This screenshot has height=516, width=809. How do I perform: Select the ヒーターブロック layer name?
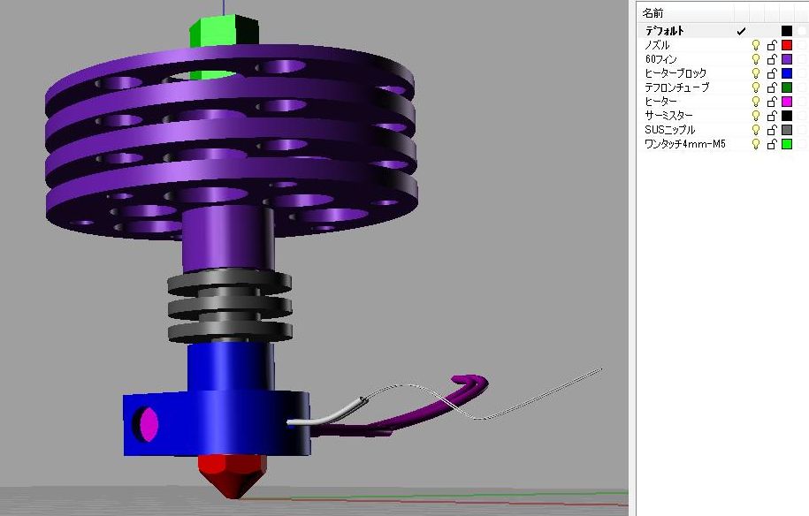675,73
